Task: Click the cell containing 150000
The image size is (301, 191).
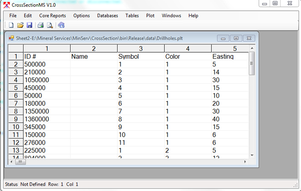Action: [x=47, y=135]
